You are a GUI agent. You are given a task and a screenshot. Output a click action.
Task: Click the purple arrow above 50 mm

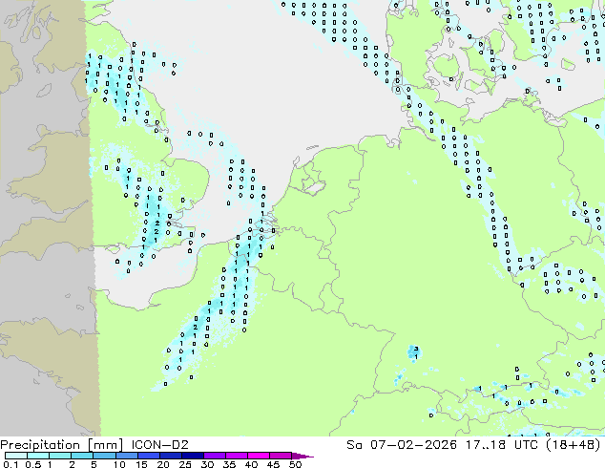click(302, 456)
